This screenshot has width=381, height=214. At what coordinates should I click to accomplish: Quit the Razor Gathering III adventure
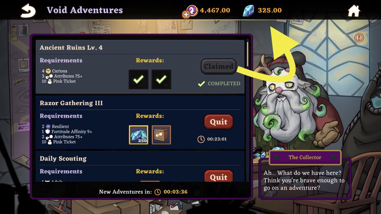coord(219,122)
